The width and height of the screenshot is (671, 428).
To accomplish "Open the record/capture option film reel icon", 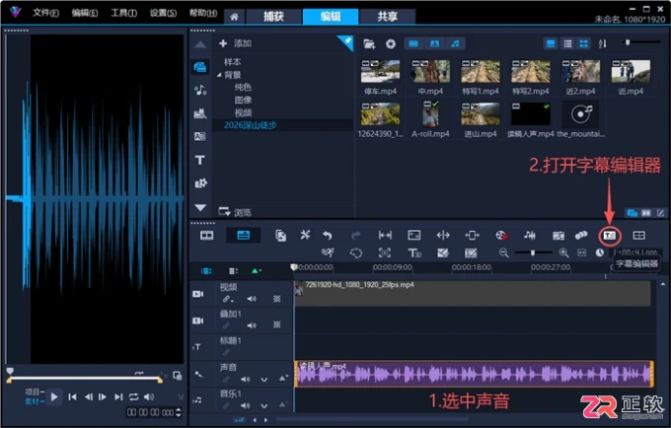I will (x=500, y=235).
